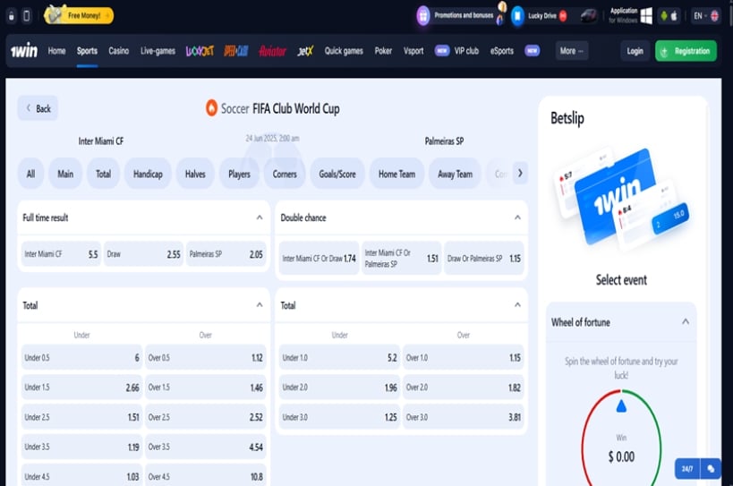This screenshot has height=486, width=733.
Task: Collapse the Double chance section
Action: tap(517, 217)
